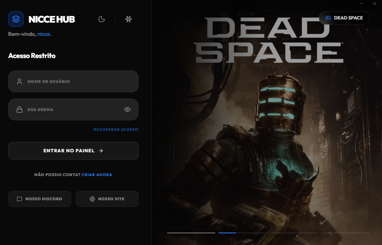Click the SUA SENHA password field
382x245 pixels.
click(x=73, y=109)
